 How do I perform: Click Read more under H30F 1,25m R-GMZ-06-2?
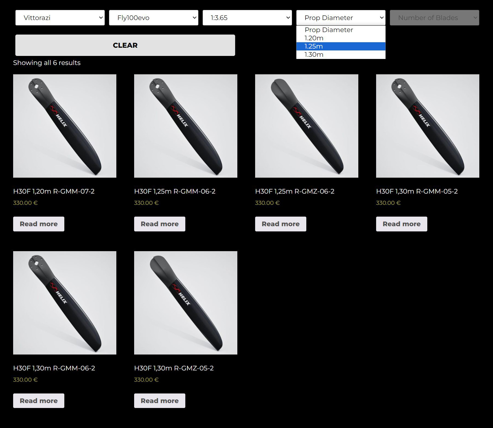click(281, 224)
